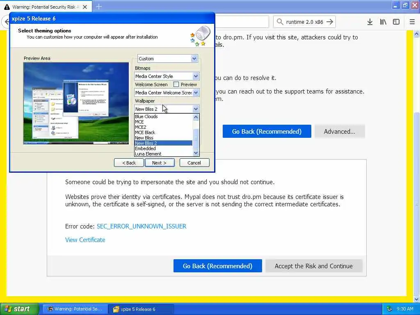Choose New Bliss wallpaper entry

coord(163,138)
